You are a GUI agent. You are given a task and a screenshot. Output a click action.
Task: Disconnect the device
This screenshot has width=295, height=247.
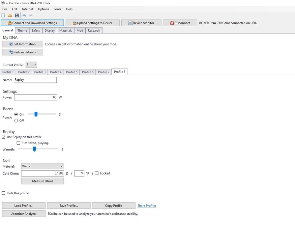point(180,23)
